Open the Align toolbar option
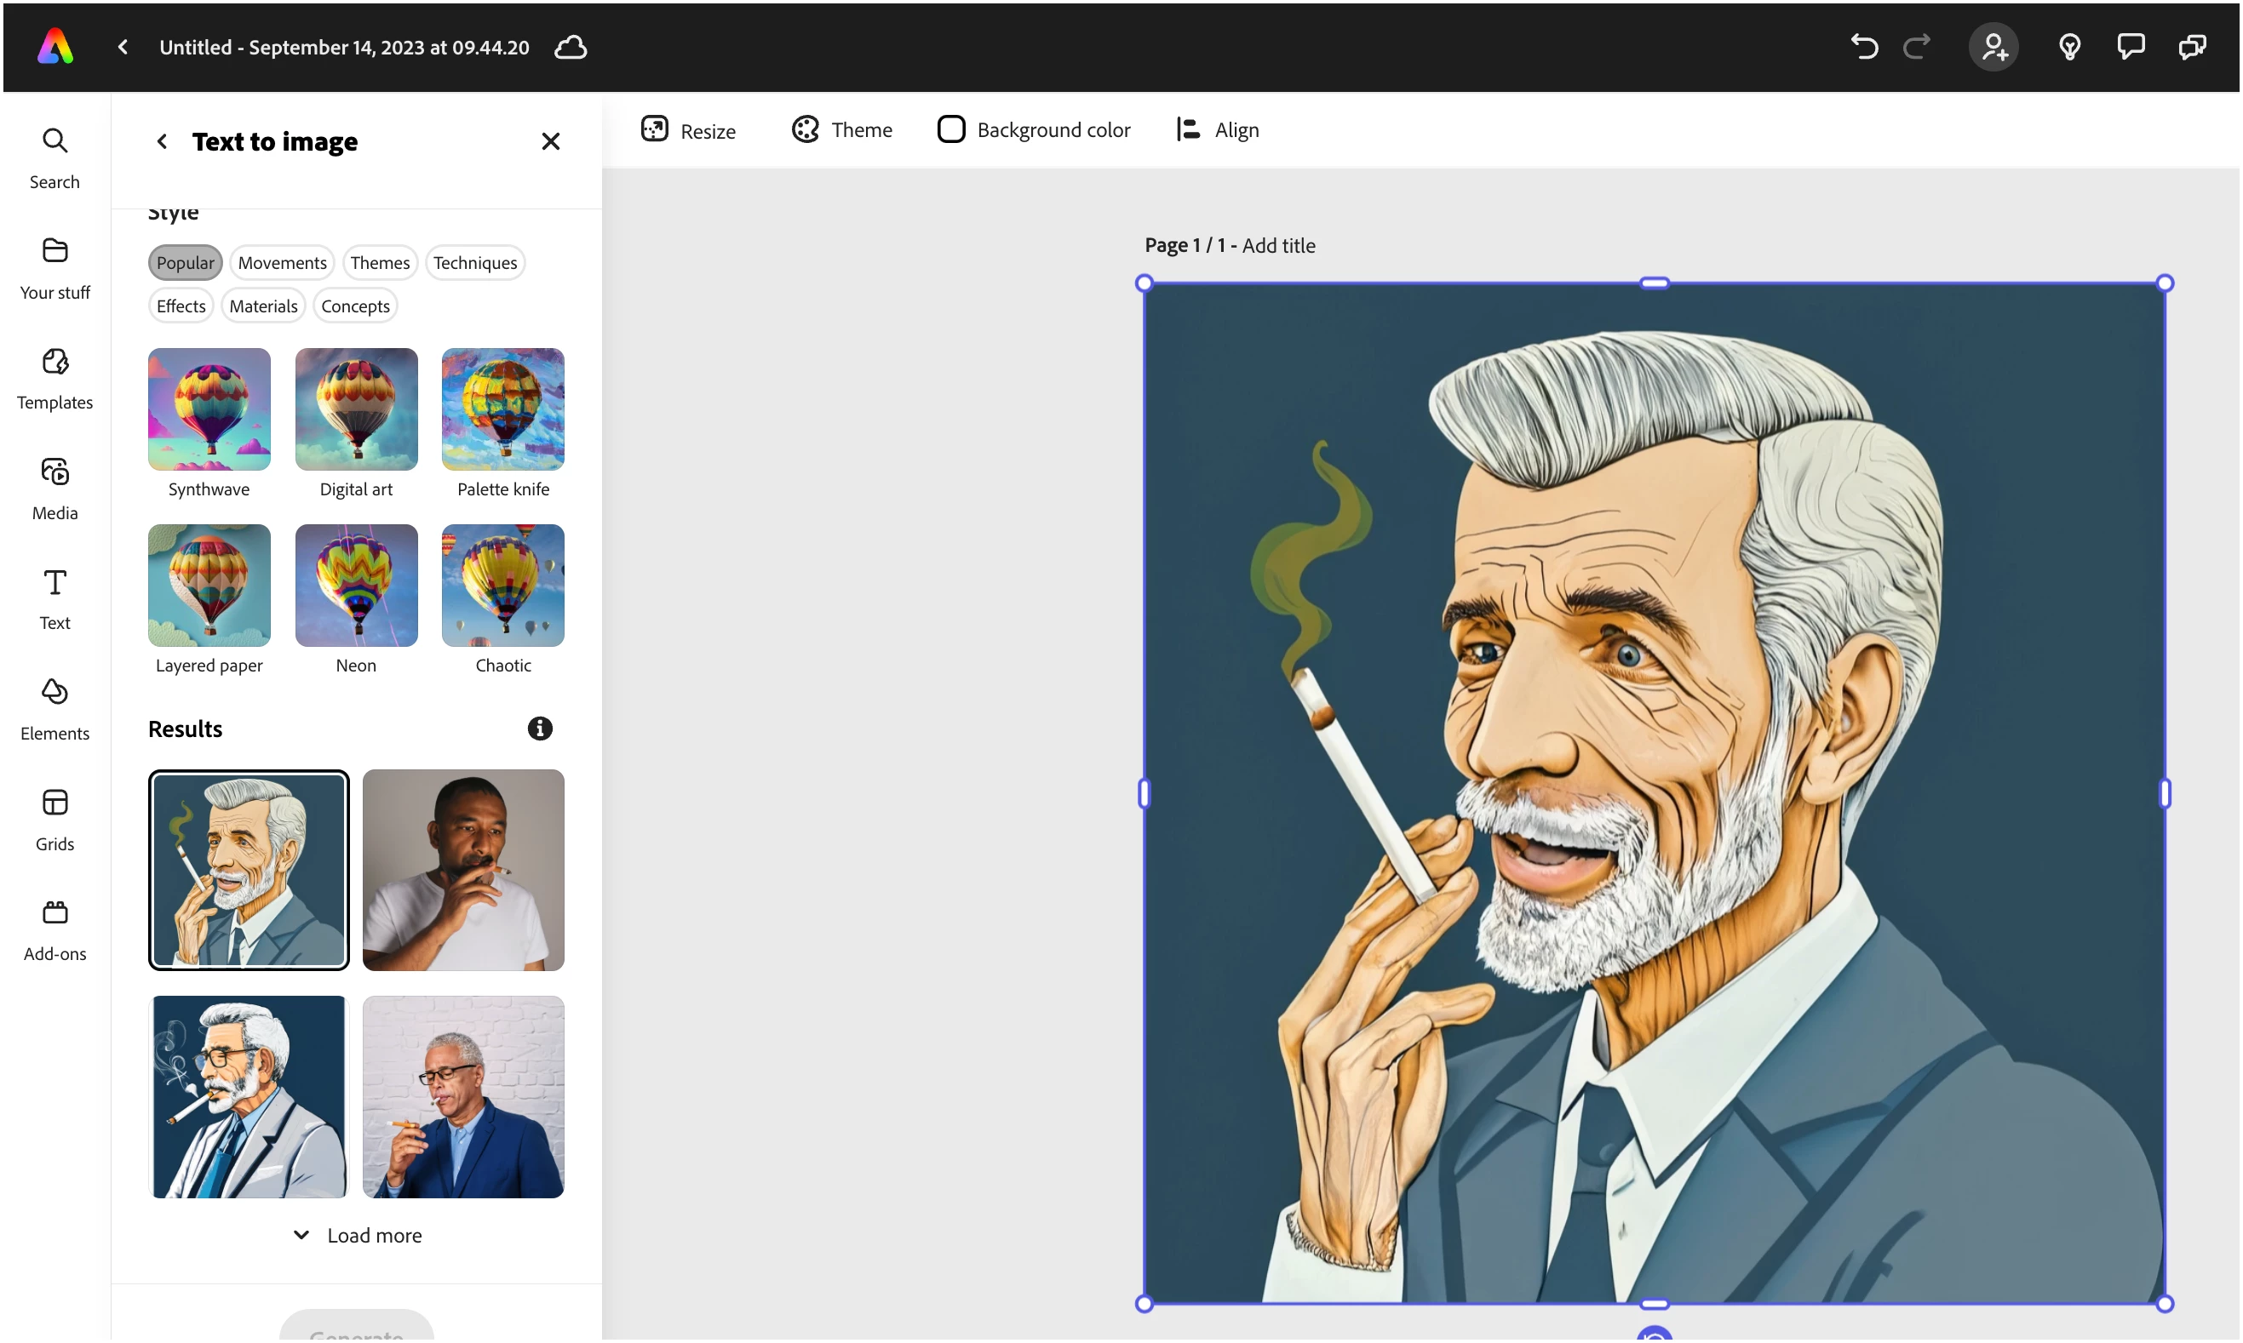This screenshot has width=2243, height=1343. (x=1217, y=129)
